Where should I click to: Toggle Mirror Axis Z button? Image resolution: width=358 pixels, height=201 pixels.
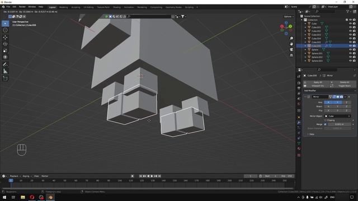click(346, 102)
